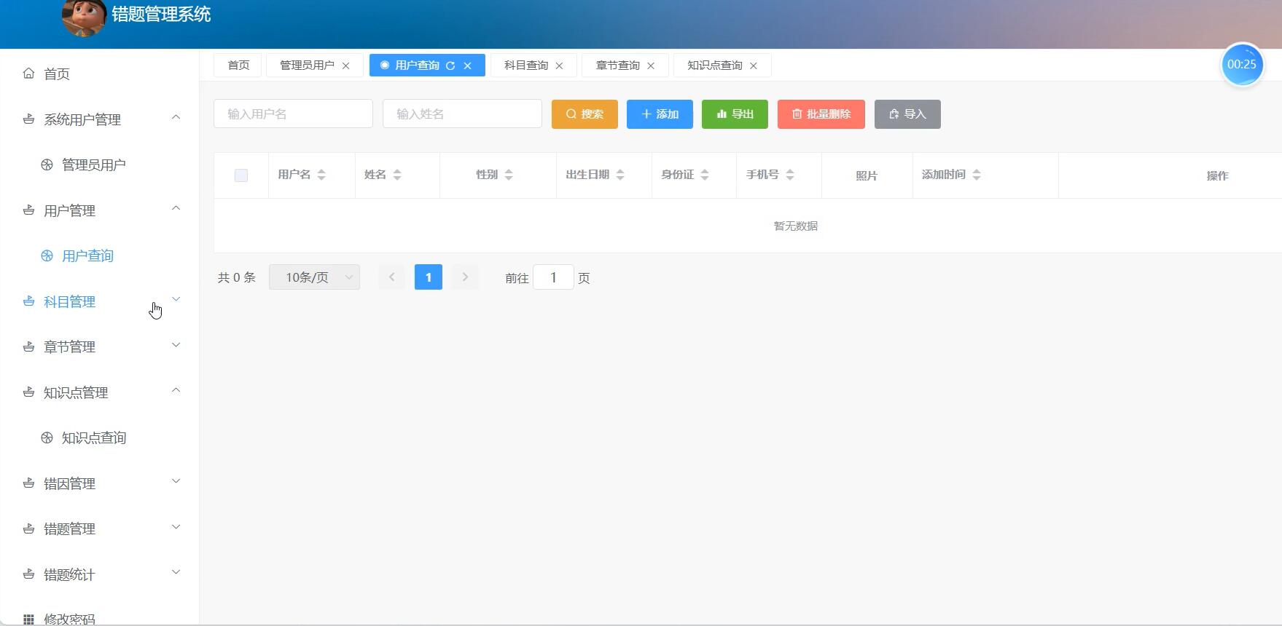Collapse the 知识点管理 menu chevron
Image resolution: width=1282 pixels, height=626 pixels.
click(176, 390)
